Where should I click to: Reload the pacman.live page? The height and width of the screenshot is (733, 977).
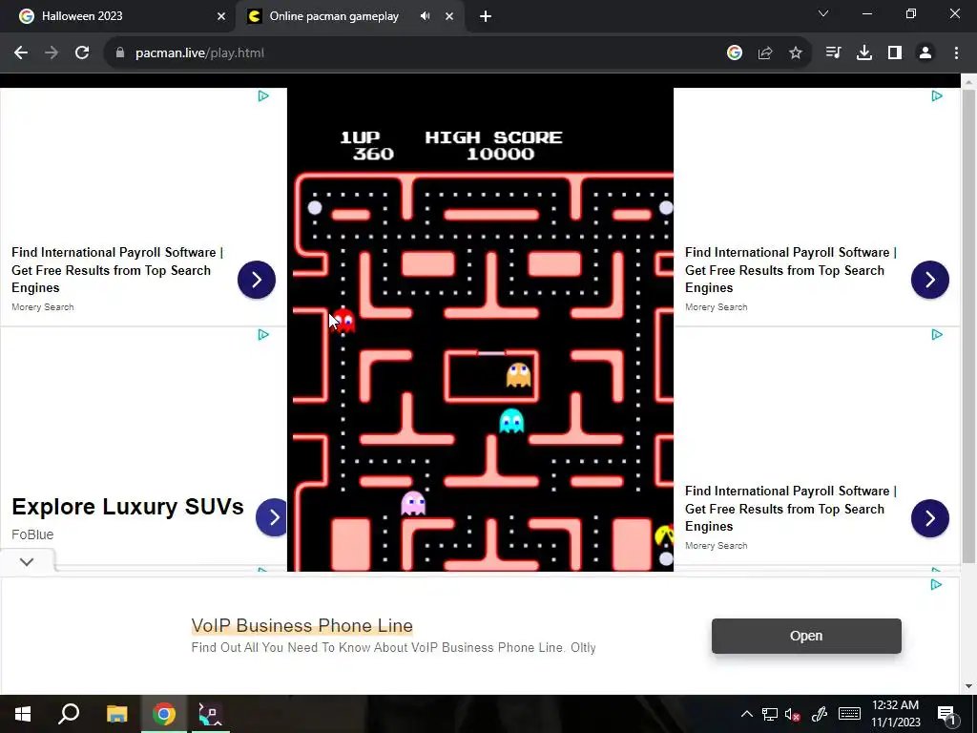coord(82,53)
